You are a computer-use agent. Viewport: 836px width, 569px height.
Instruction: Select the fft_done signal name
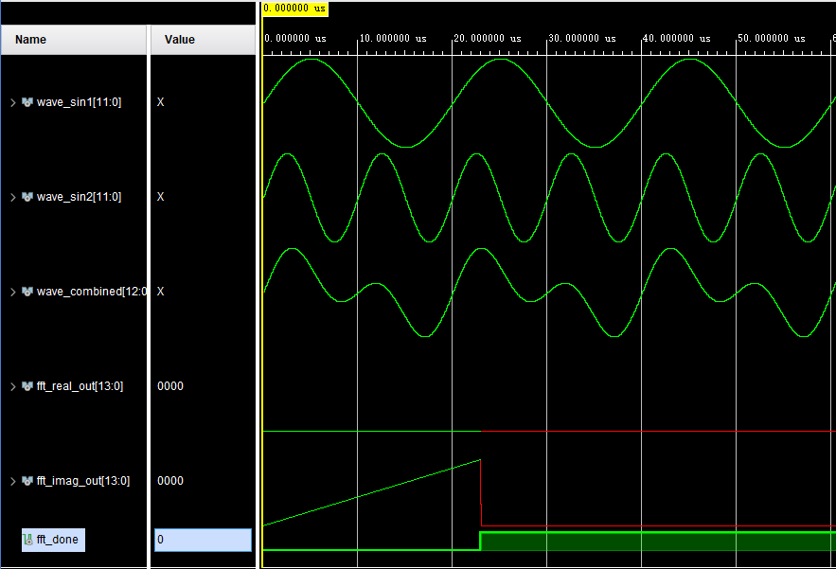point(58,540)
